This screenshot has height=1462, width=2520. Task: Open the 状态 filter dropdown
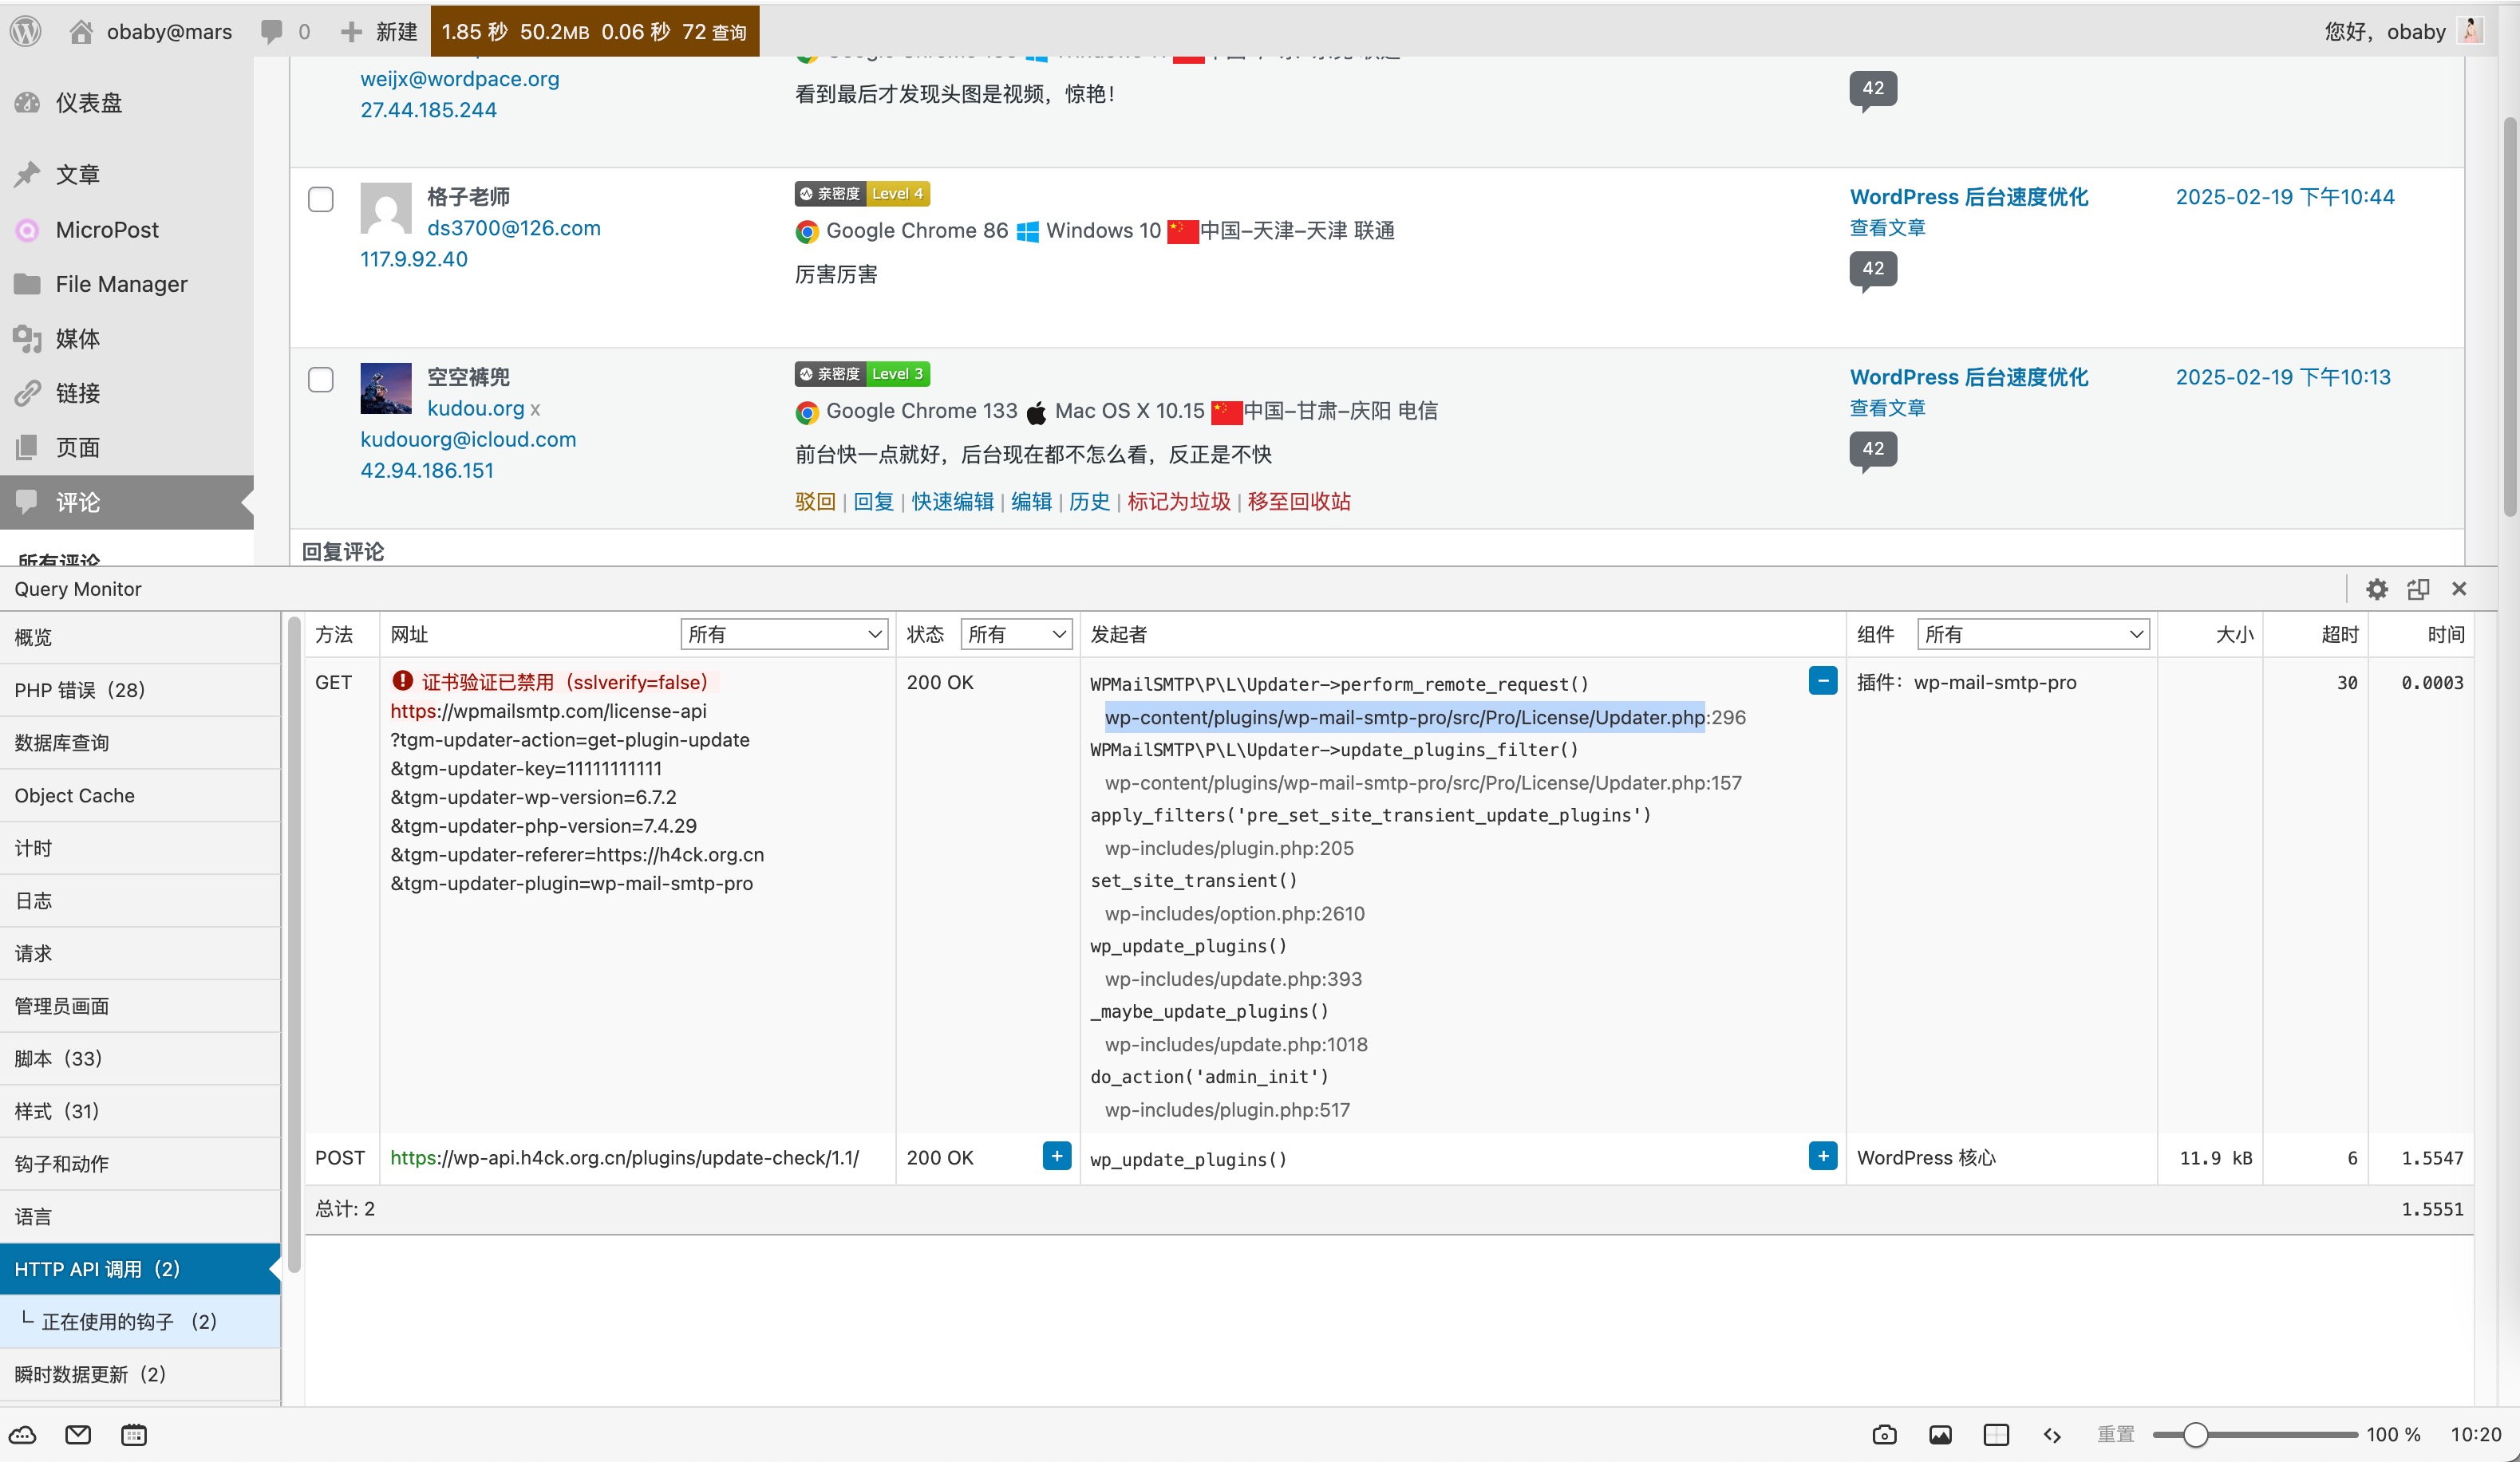1016,633
